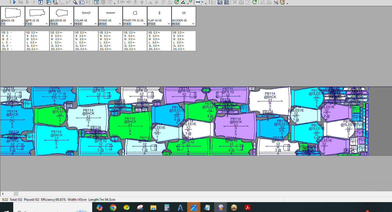The height and width of the screenshot is (212, 392).
Task: Click the green rotate piece icon
Action: pyautogui.click(x=177, y=2)
